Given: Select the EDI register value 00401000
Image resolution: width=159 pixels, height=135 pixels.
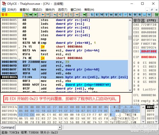Looking at the screenshot, I should (149, 52).
